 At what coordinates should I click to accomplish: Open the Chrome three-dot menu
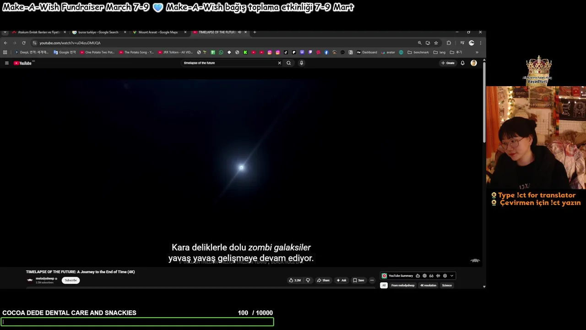(480, 43)
